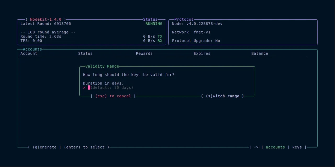Click the 'Duration in days:' label
Image resolution: width=335 pixels, height=167 pixels.
pyautogui.click(x=103, y=83)
